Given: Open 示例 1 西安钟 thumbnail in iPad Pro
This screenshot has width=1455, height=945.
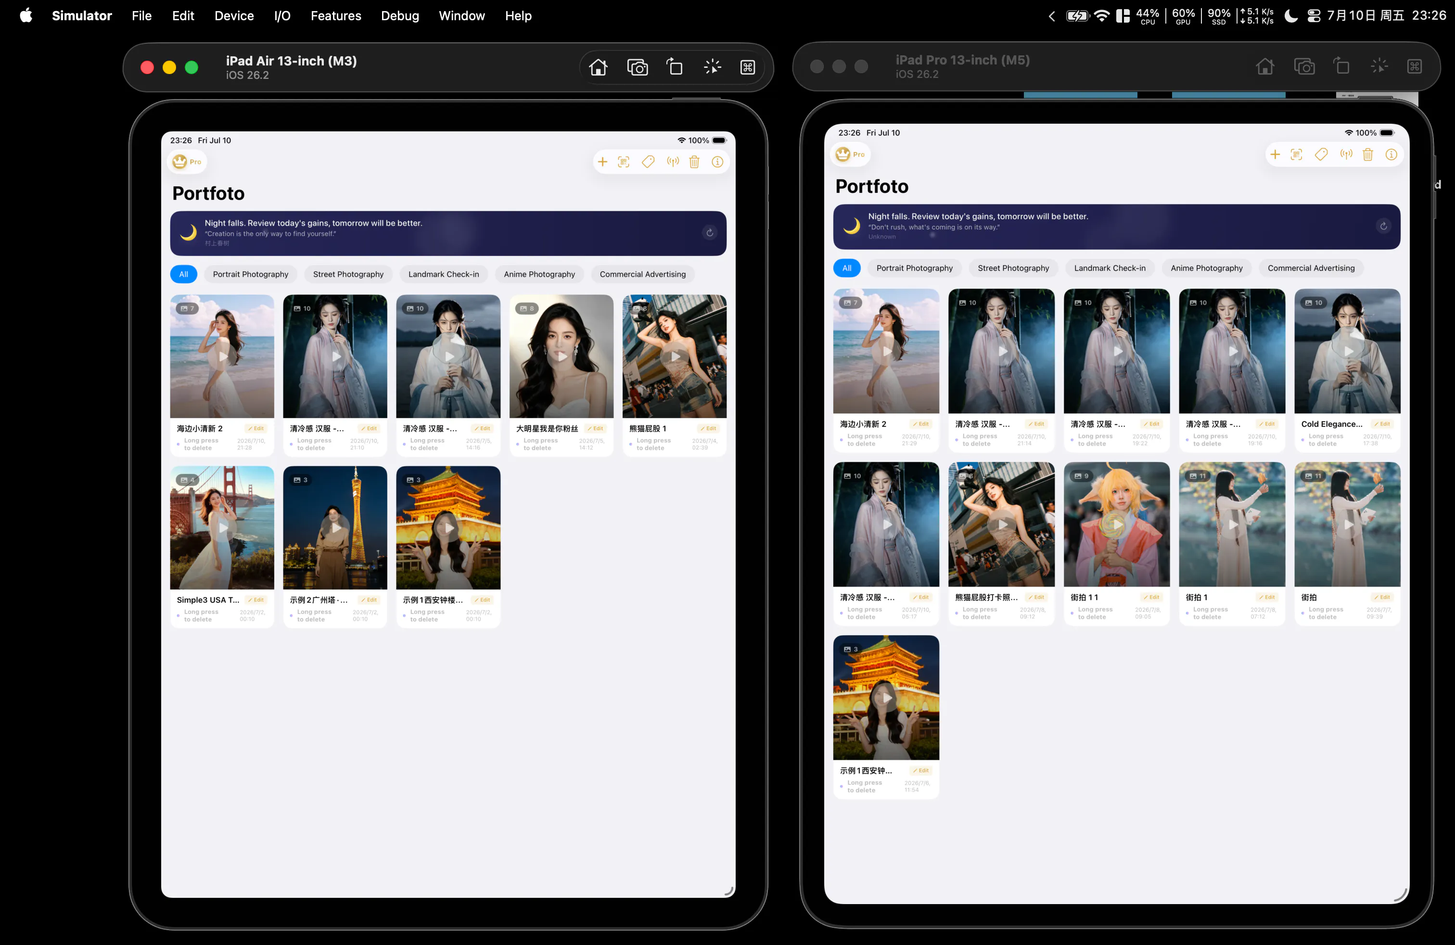Looking at the screenshot, I should click(886, 697).
